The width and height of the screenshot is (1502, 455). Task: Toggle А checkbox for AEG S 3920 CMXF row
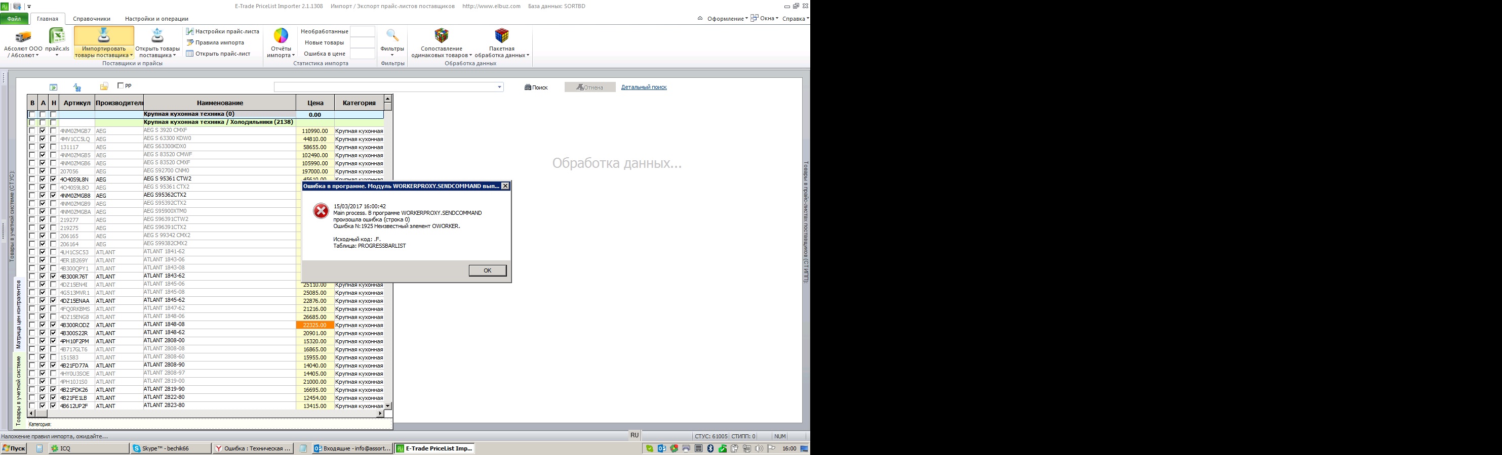click(43, 131)
